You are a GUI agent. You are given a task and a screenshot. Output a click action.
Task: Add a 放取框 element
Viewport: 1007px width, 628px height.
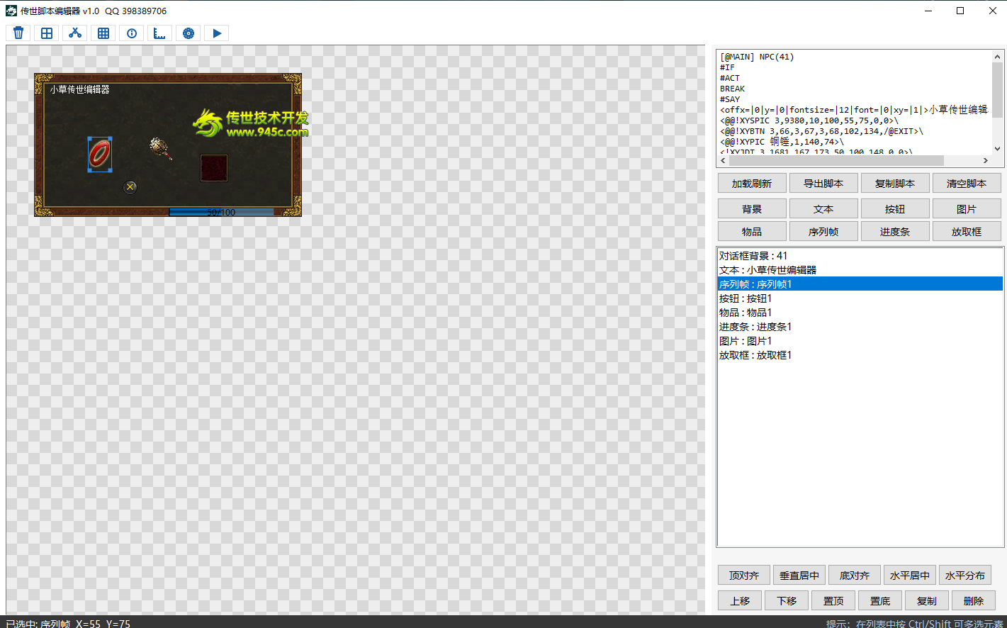(967, 232)
